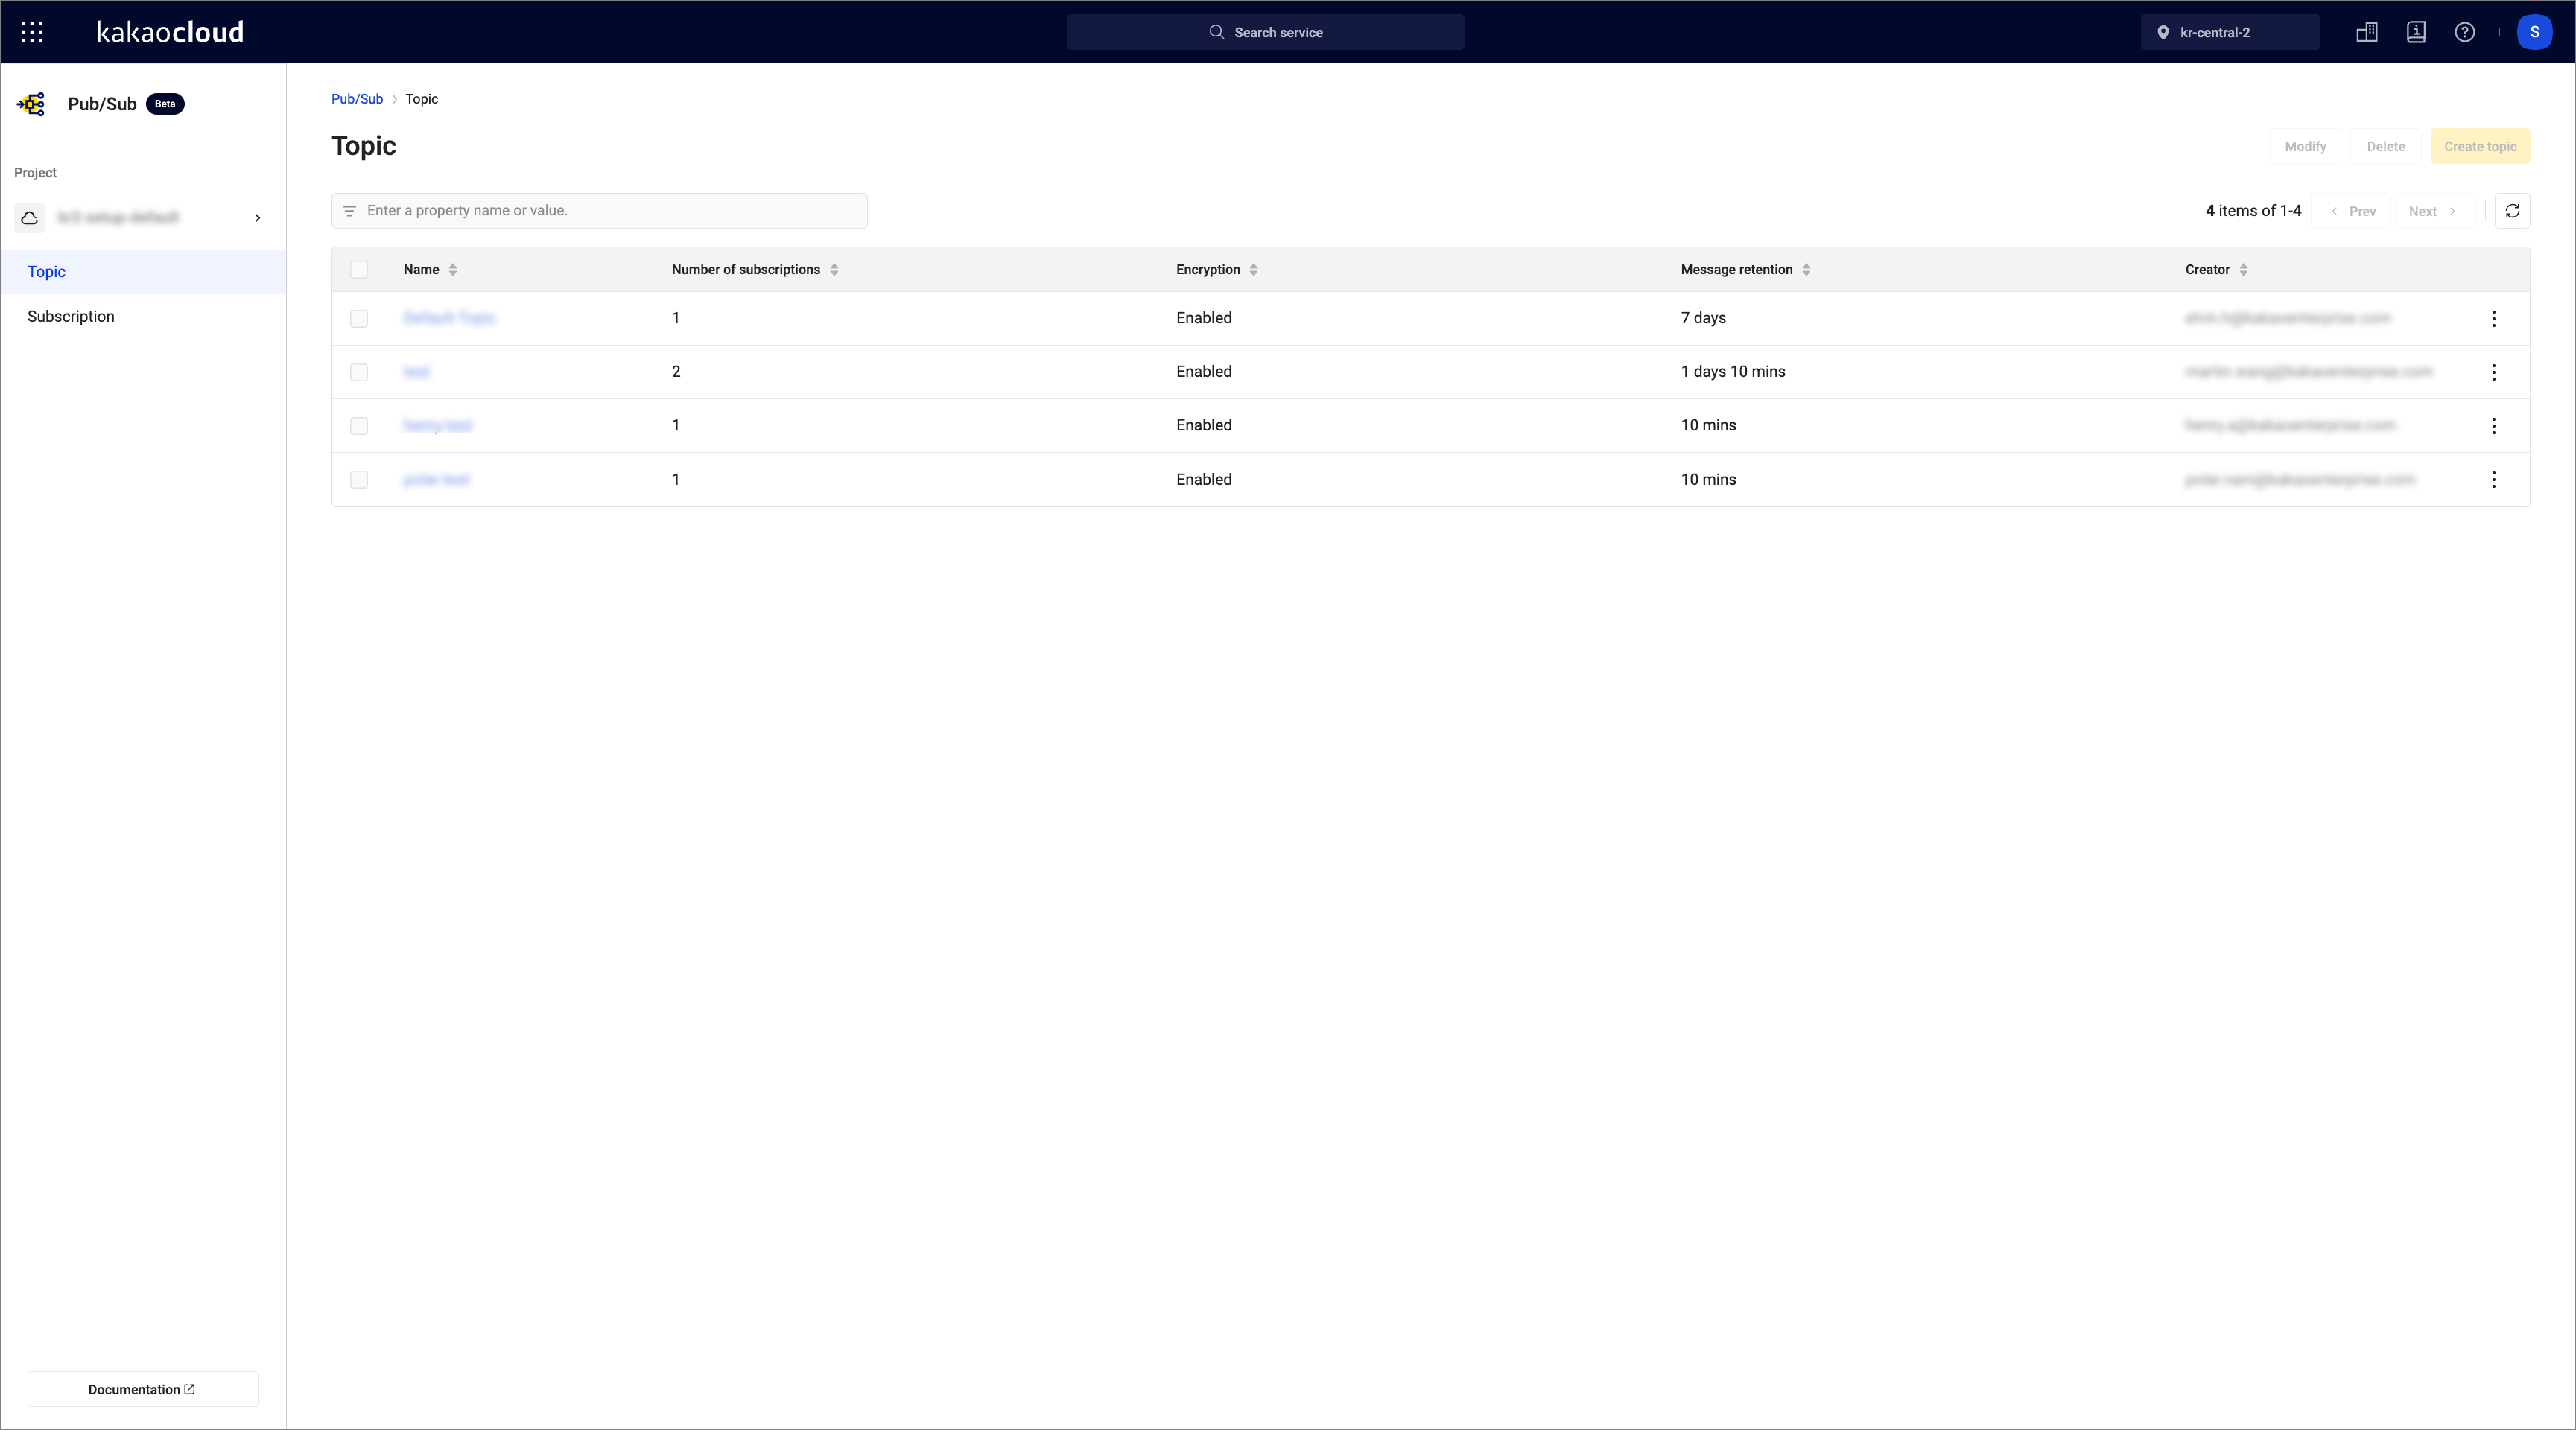Refresh the topic list
The width and height of the screenshot is (2576, 1430).
coord(2512,211)
